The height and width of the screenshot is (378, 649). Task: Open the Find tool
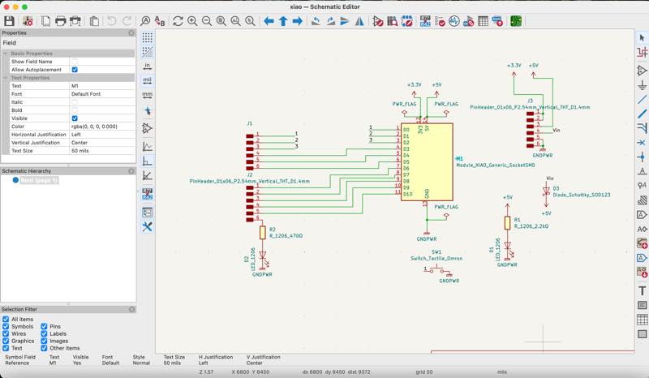[x=145, y=21]
